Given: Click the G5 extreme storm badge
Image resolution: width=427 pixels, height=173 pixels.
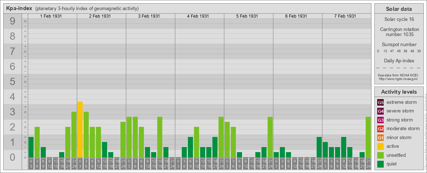Looking at the screenshot, I should (x=380, y=103).
